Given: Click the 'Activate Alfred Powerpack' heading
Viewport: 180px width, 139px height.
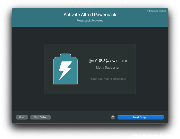Looking at the screenshot, I should 90,15.
